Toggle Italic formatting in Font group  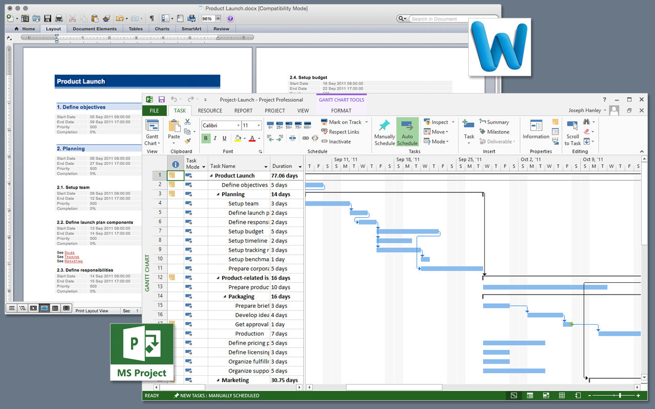tap(215, 138)
